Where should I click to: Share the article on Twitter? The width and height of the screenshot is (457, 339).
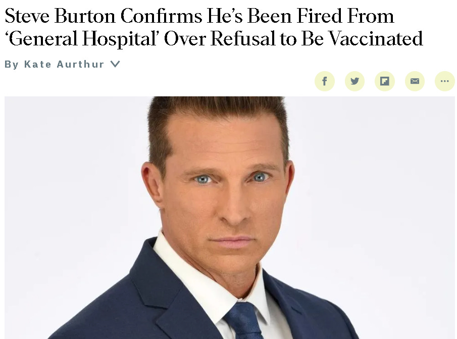coord(354,81)
